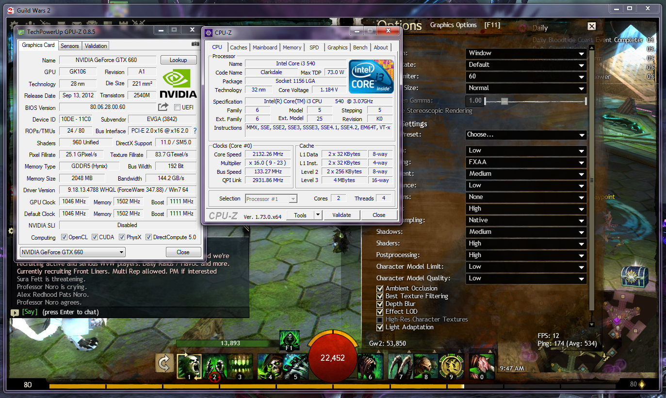Click the Bus Interface question mark icon
Viewport: 666px width, 398px height.
click(195, 131)
